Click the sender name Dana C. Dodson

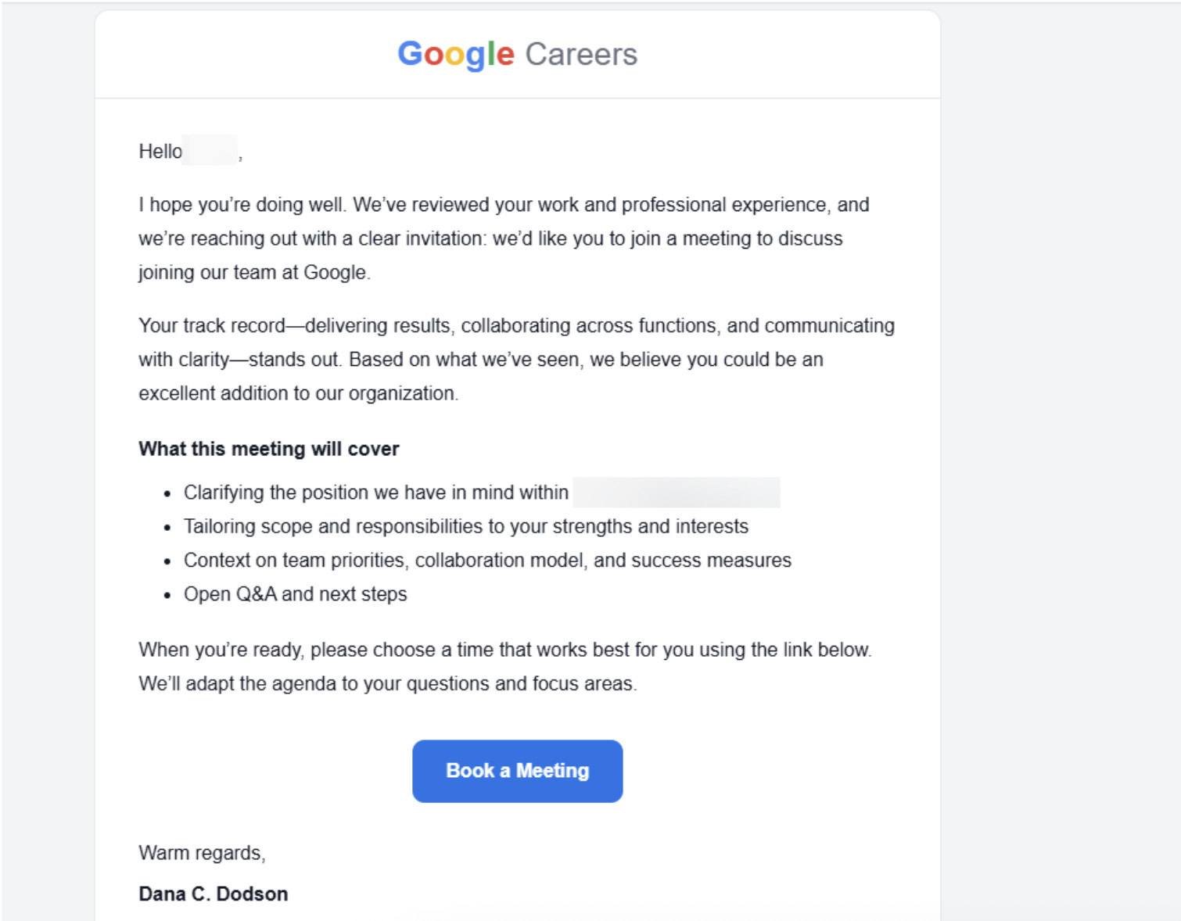coord(214,894)
